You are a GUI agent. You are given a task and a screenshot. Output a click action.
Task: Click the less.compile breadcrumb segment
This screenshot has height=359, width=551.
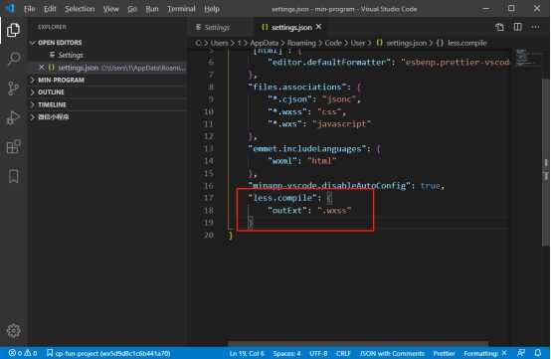pyautogui.click(x=461, y=43)
